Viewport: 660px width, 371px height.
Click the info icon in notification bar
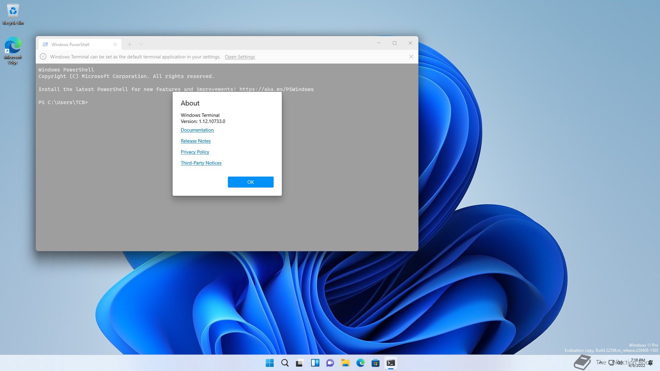[x=43, y=57]
